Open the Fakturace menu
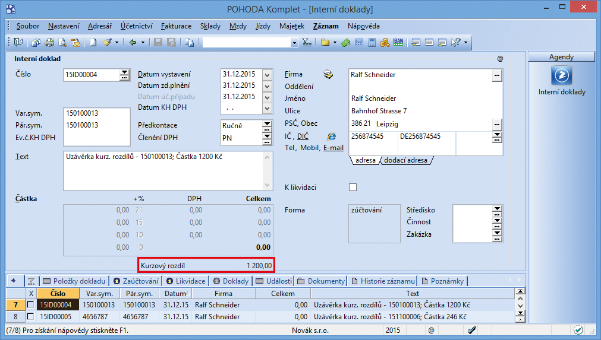The width and height of the screenshot is (601, 340). pos(177,26)
